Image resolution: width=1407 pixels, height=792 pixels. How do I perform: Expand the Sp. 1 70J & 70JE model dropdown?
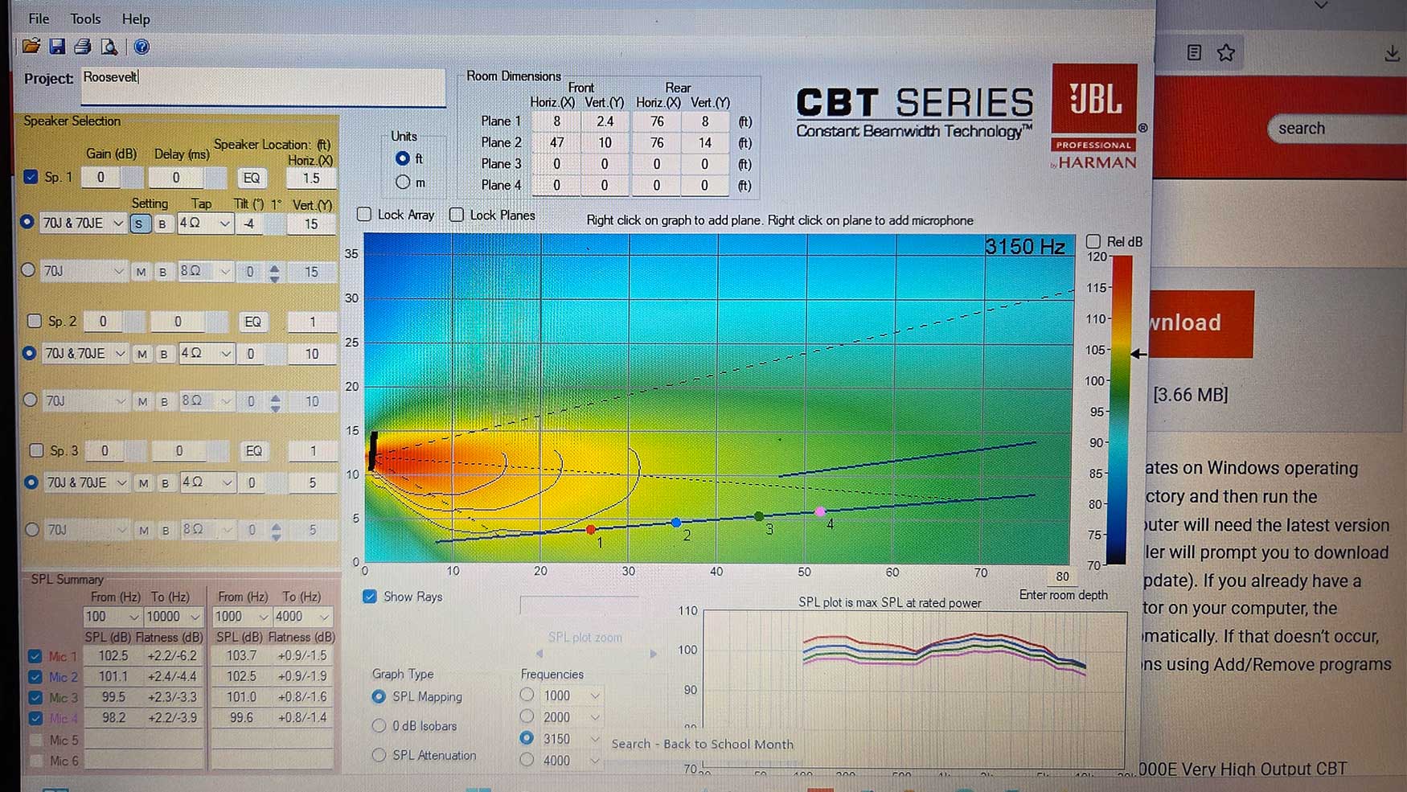click(117, 224)
